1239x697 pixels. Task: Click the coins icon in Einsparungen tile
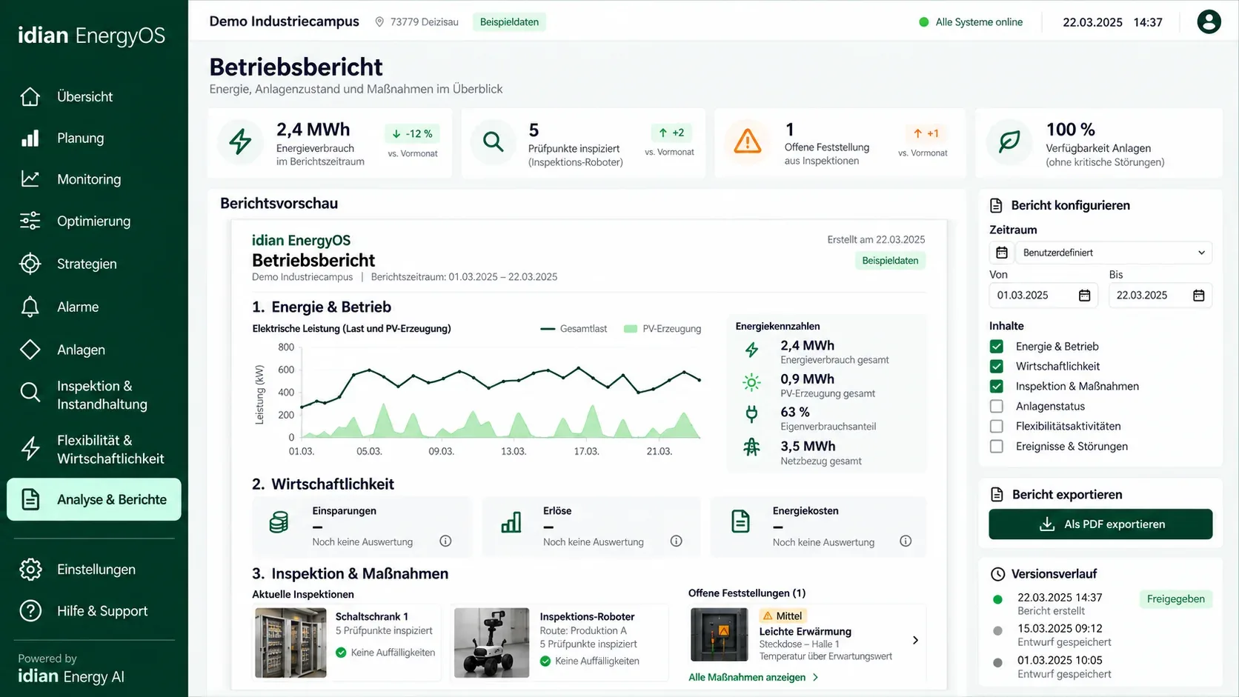tap(279, 522)
